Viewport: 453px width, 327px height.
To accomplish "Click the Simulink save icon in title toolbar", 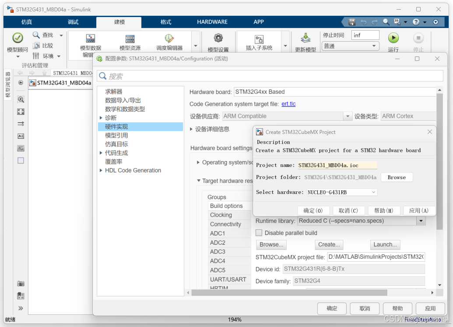I will point(351,22).
